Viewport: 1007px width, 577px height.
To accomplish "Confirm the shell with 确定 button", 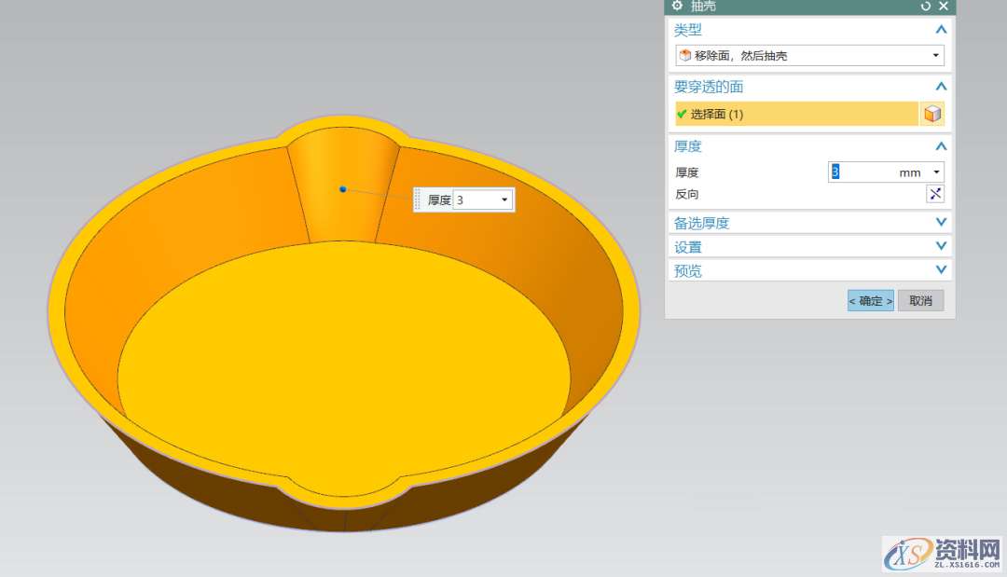I will pos(870,301).
